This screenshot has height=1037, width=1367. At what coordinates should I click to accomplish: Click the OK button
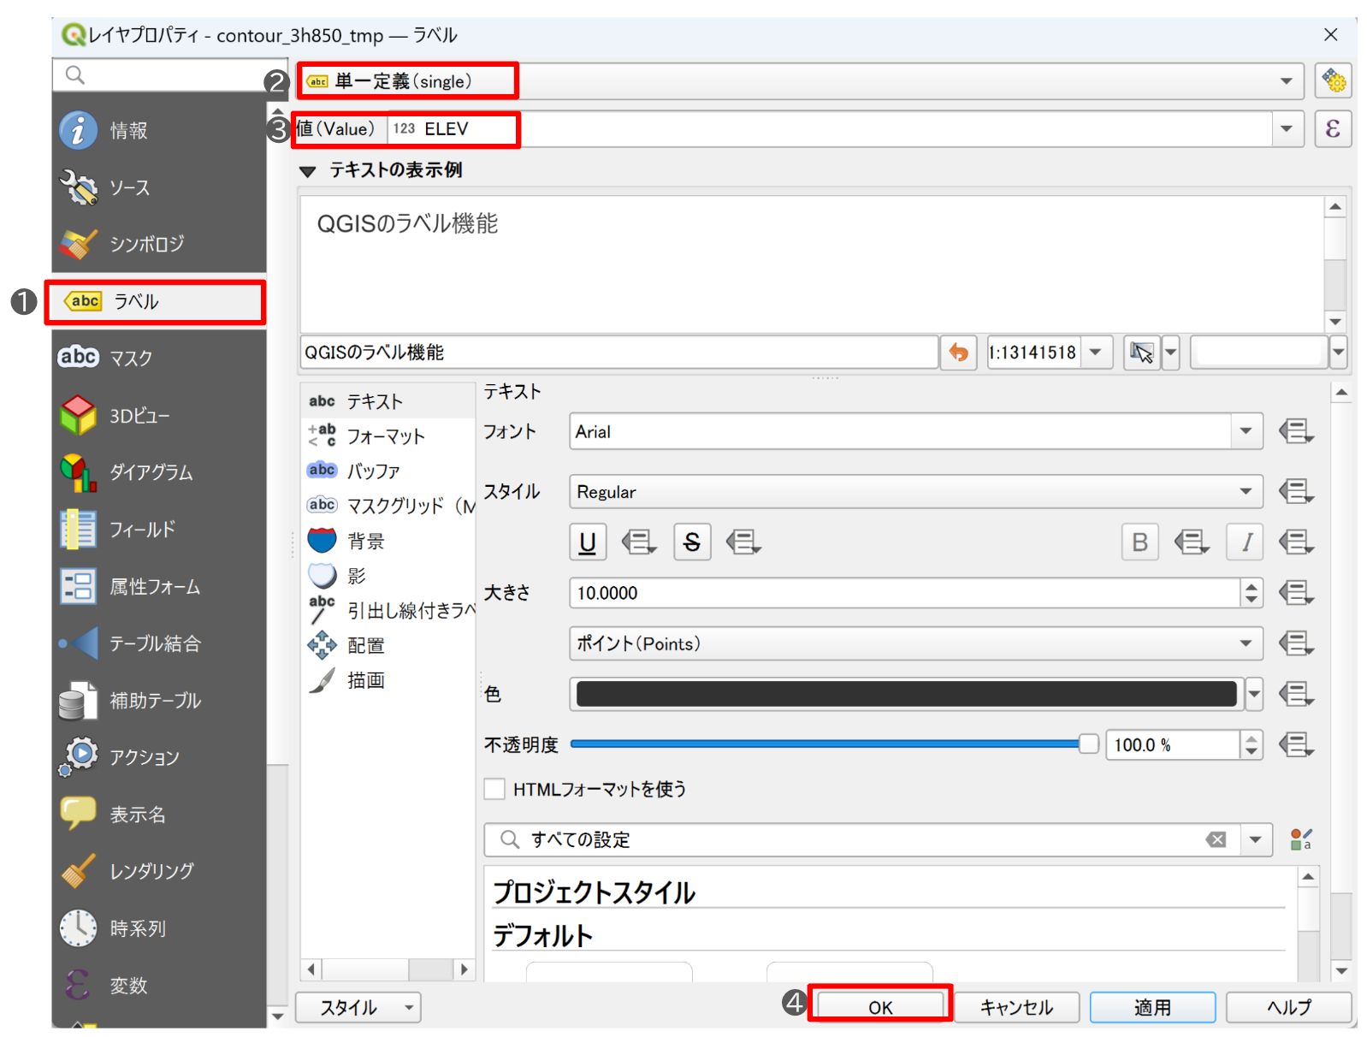click(880, 1007)
